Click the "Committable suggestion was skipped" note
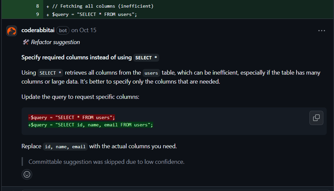Viewport: 334px width, 191px height. 106,162
